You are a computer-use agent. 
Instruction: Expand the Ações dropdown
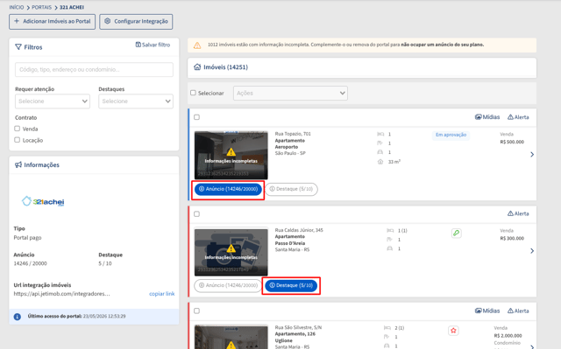[290, 93]
